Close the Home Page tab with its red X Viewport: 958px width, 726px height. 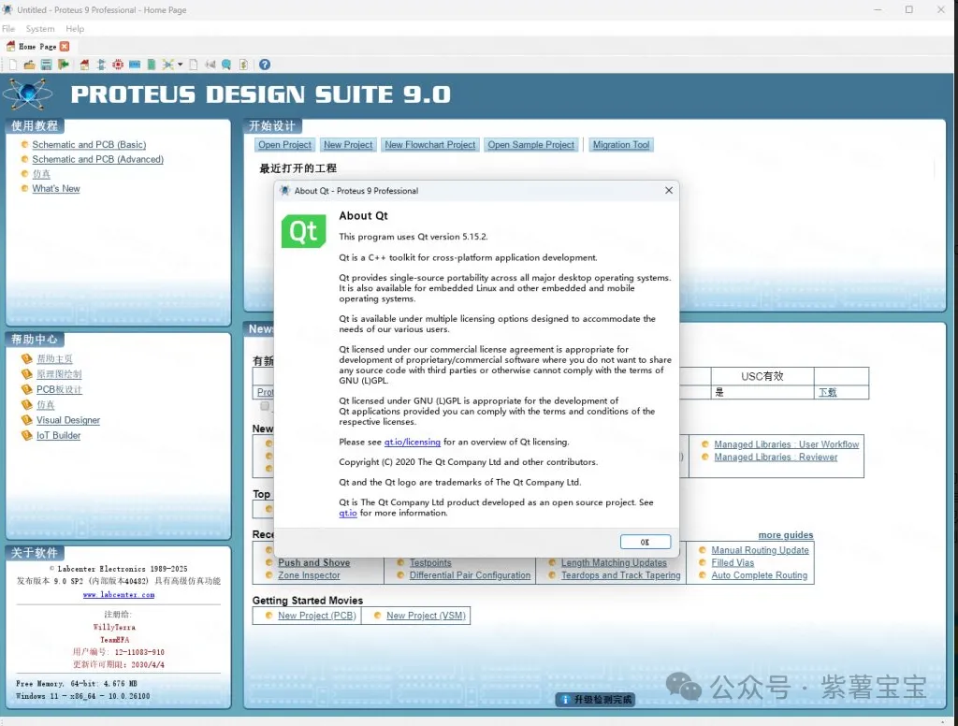point(65,46)
